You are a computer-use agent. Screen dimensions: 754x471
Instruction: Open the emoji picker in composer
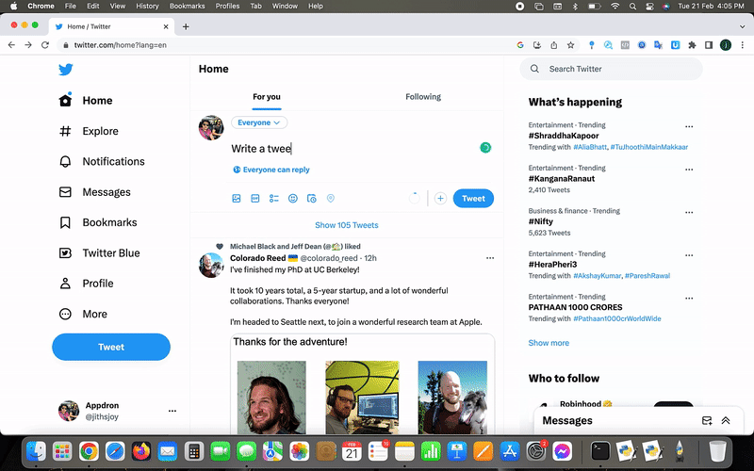(x=293, y=199)
